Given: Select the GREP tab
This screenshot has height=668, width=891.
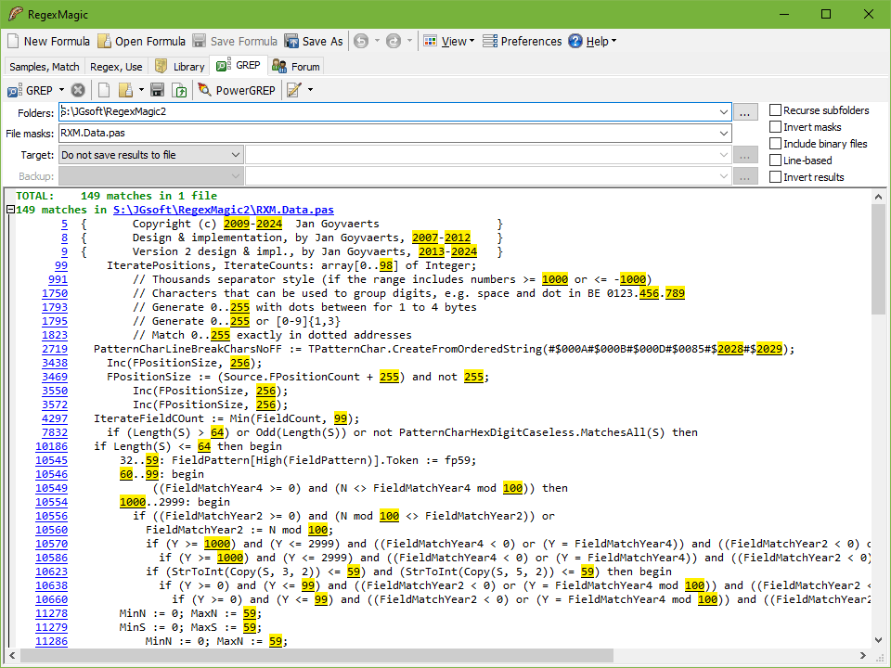Looking at the screenshot, I should [x=239, y=65].
